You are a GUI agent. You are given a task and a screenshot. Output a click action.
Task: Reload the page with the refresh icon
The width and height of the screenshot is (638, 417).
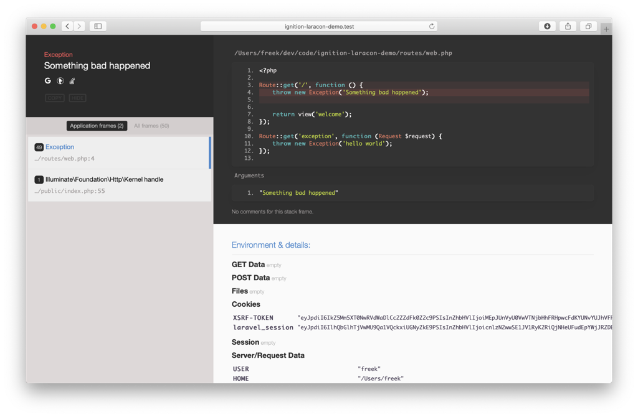(432, 26)
